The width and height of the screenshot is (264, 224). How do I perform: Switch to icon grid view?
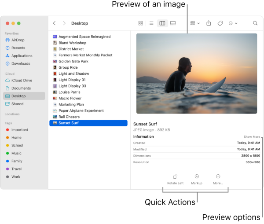tap(141, 23)
